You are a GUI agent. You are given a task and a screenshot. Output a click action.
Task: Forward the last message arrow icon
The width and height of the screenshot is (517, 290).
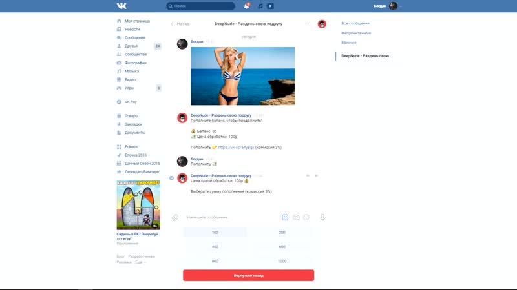point(317,175)
